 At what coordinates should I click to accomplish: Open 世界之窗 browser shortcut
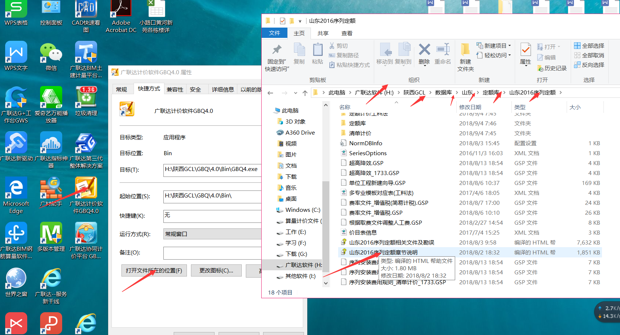(16, 282)
